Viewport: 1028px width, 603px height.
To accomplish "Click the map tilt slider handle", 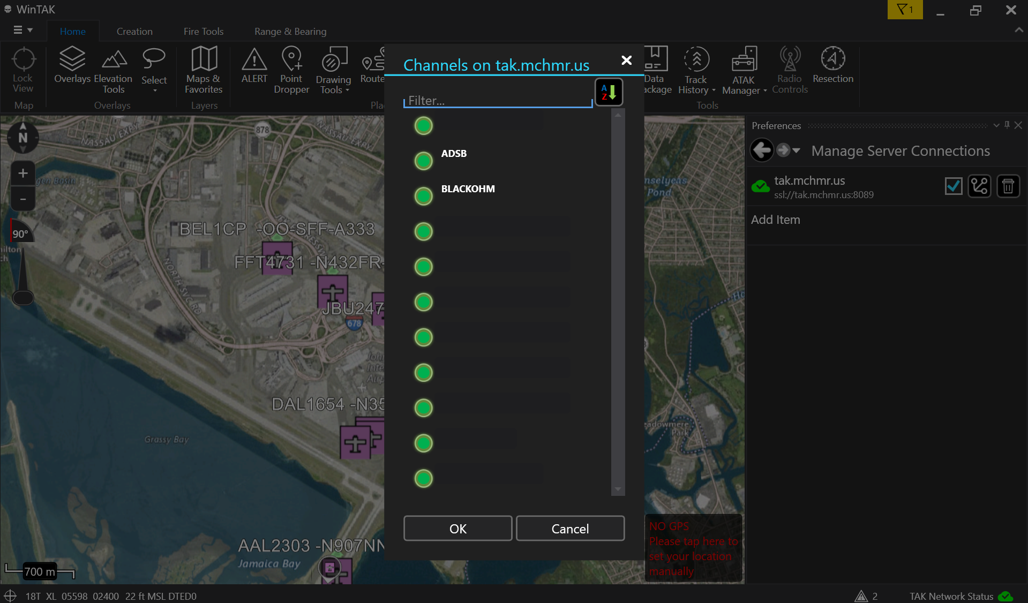I will (x=23, y=297).
